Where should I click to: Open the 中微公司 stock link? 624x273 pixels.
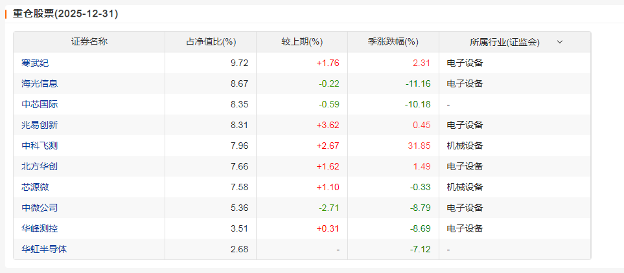pos(40,208)
